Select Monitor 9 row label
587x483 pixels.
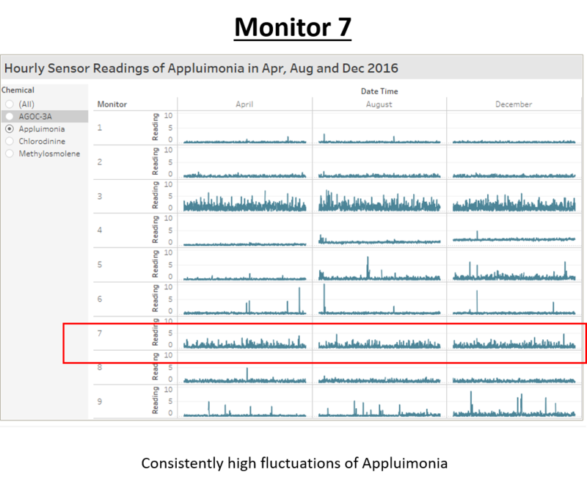(100, 402)
